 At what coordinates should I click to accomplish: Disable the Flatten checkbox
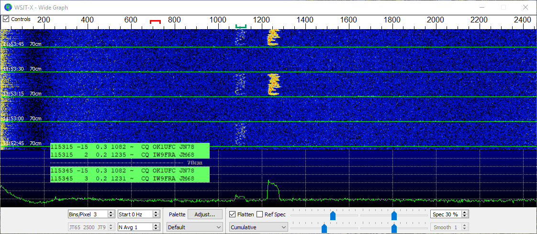tap(233, 214)
